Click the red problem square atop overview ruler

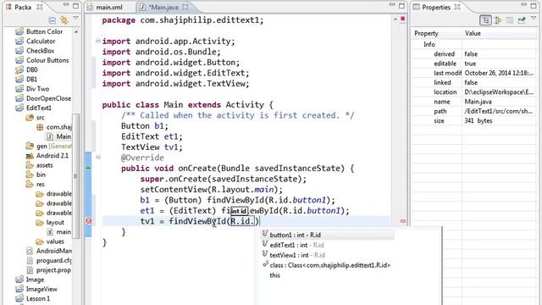pos(403,19)
